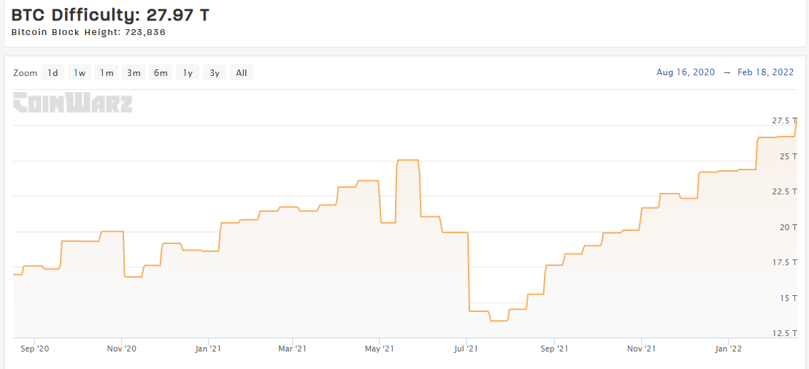Set chart zoom to 1m
This screenshot has height=369, width=809.
107,72
